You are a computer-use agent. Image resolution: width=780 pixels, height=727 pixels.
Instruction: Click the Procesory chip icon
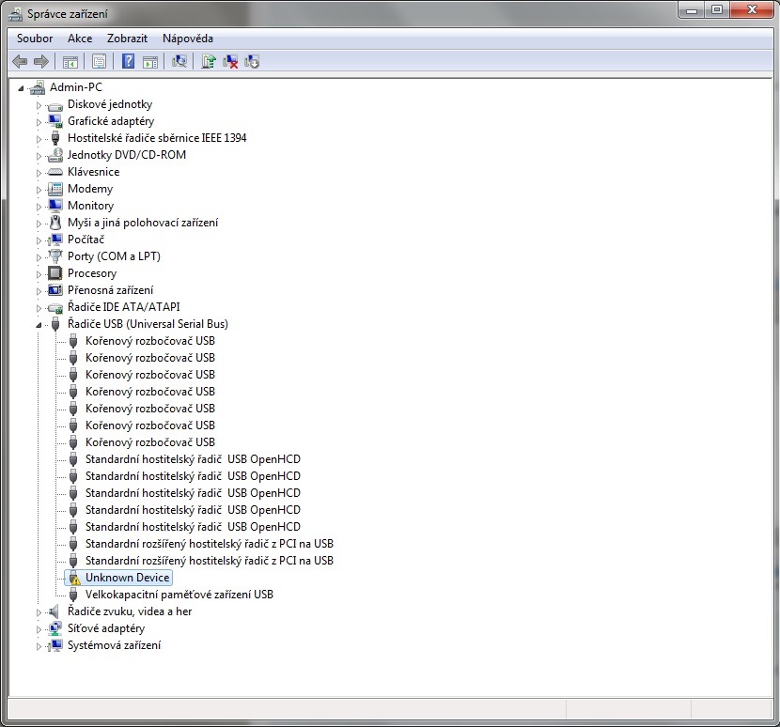click(55, 273)
